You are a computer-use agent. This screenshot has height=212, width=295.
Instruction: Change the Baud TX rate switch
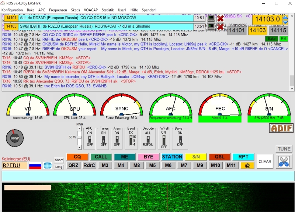point(131,140)
